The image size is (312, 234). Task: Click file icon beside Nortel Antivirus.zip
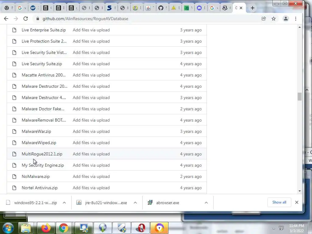14,188
